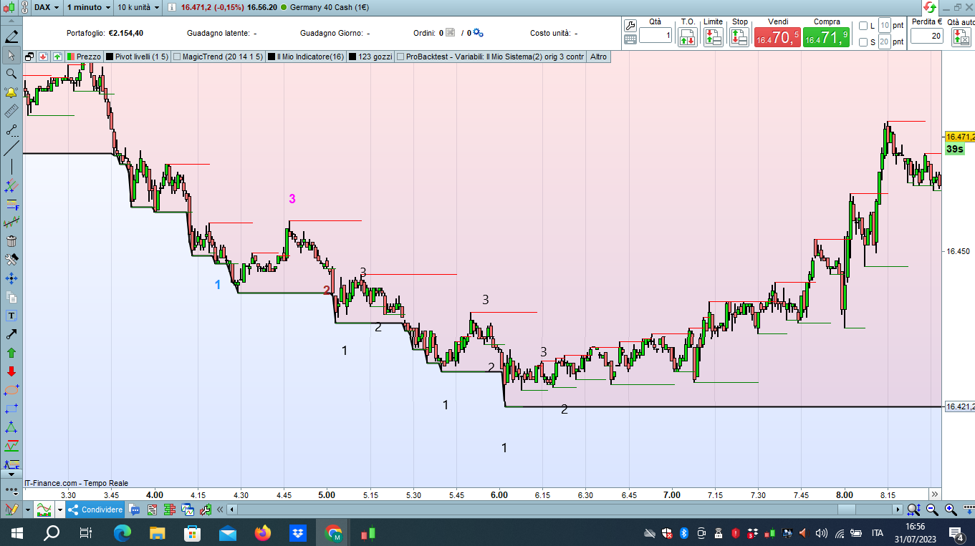Open the DAX instrument dropdown
Viewport: 975px width, 546px height.
tap(47, 7)
